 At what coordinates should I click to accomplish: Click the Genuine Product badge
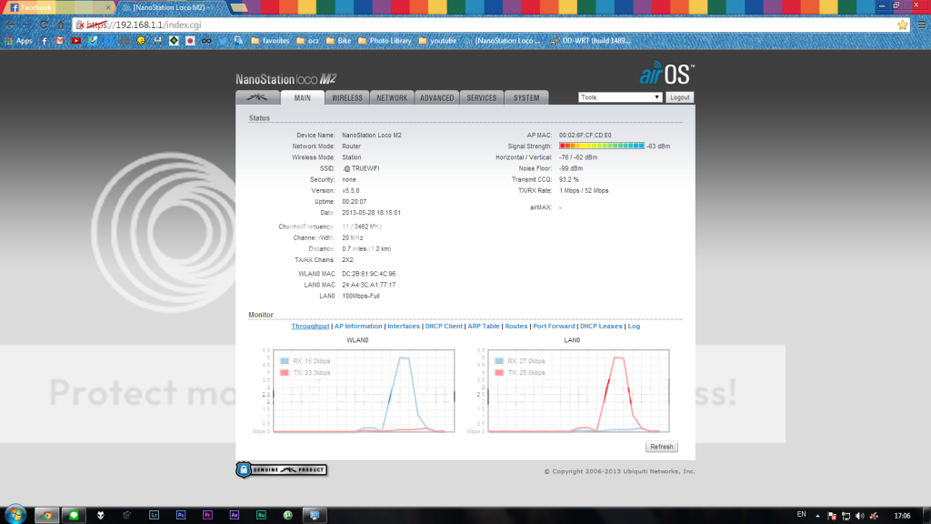282,470
